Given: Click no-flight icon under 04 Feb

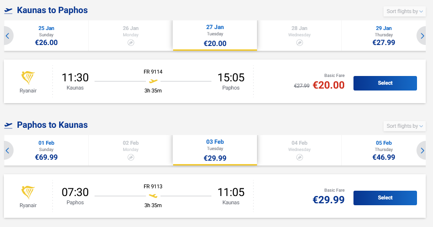Looking at the screenshot, I should tap(299, 158).
